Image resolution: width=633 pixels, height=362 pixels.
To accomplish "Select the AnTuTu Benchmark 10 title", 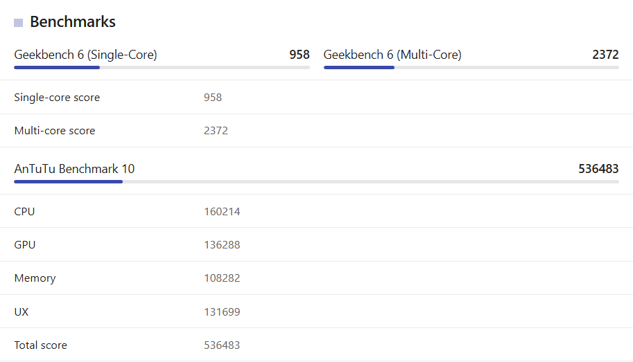I will [74, 169].
